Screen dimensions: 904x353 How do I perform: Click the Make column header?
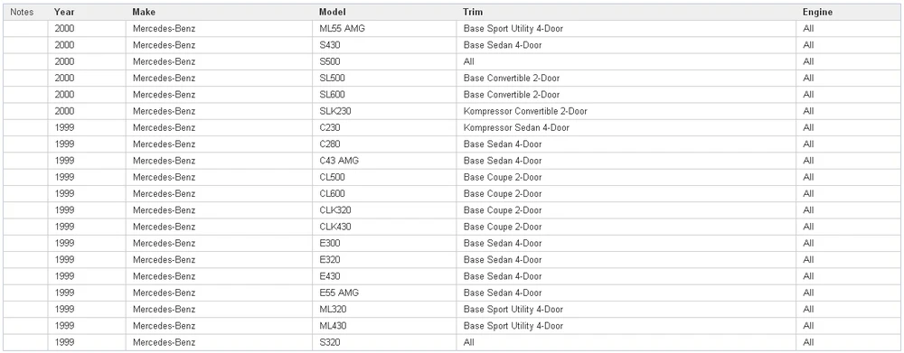click(x=219, y=12)
